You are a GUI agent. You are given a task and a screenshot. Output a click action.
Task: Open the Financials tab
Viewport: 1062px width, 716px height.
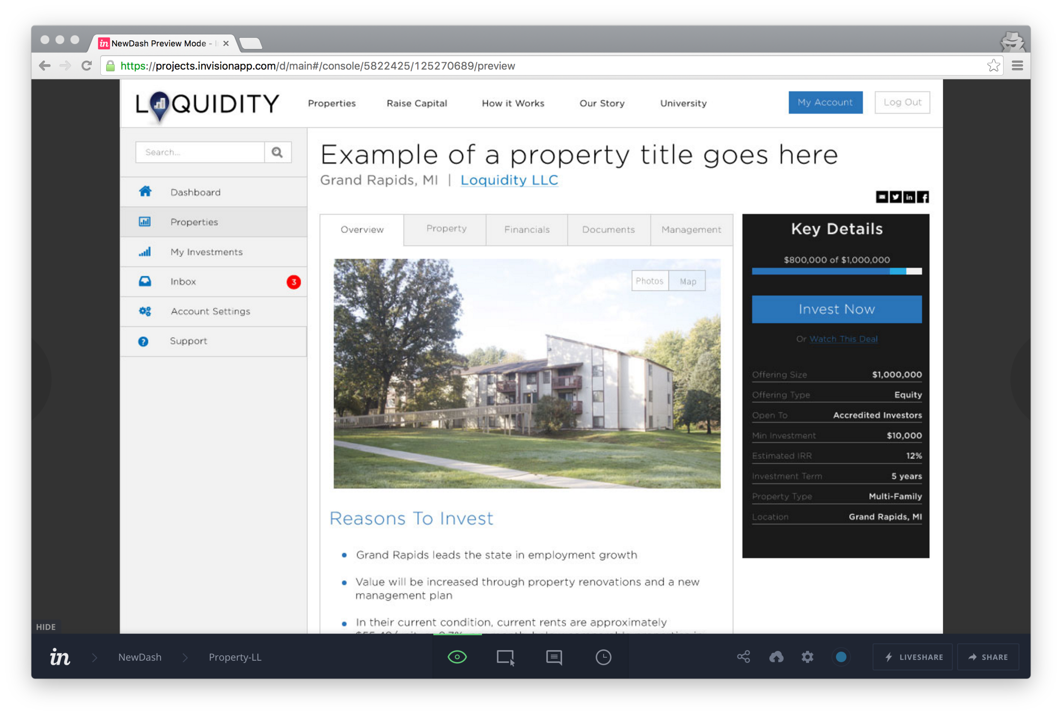[527, 230]
